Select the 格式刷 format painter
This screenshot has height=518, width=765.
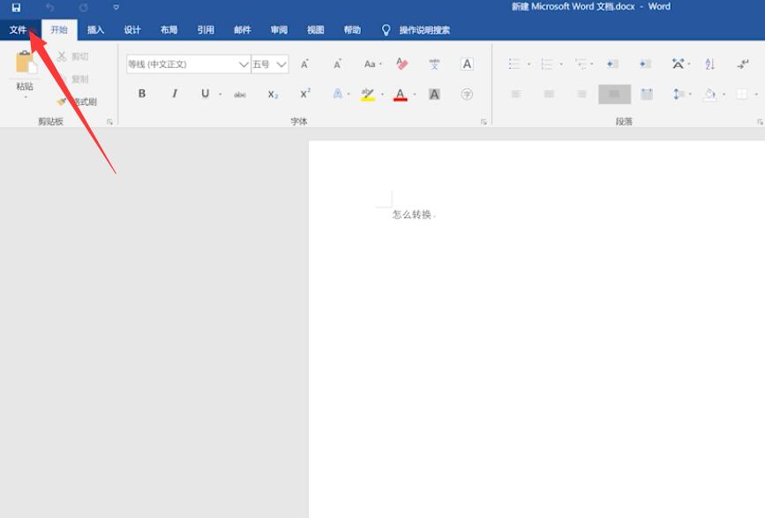pyautogui.click(x=77, y=101)
